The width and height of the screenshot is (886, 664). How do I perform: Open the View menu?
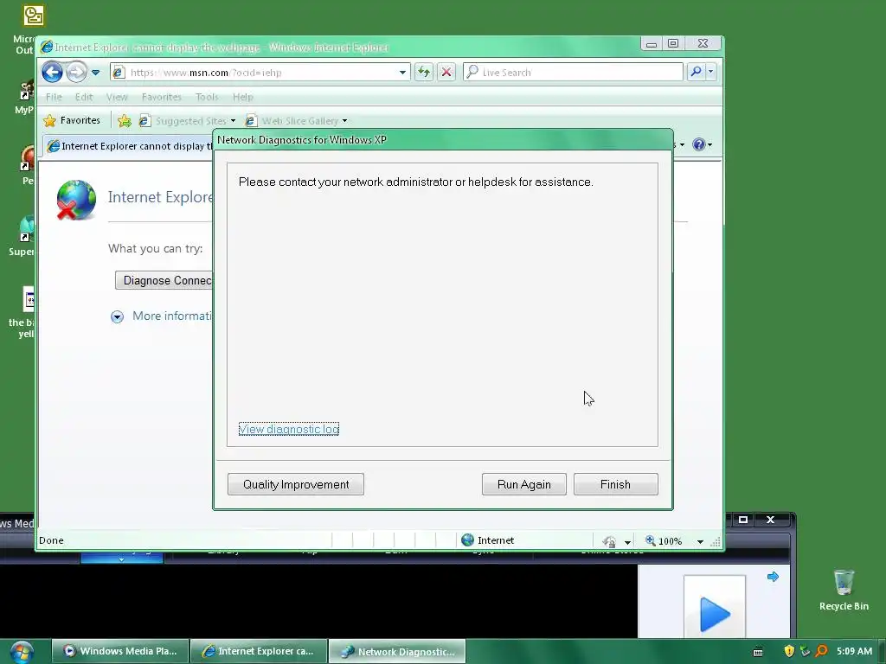click(117, 97)
